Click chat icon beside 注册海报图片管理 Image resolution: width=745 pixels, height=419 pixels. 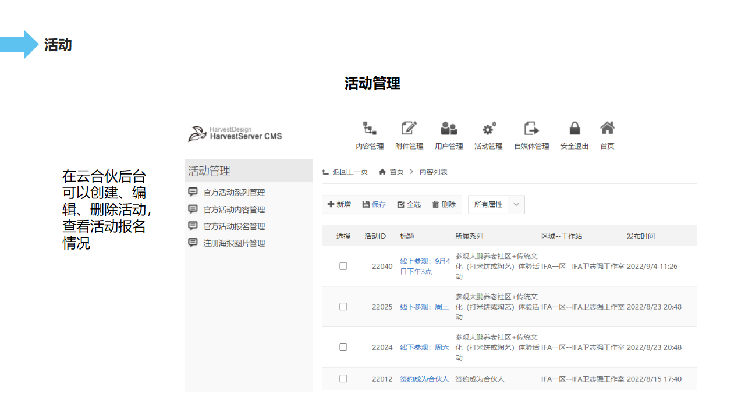(x=193, y=243)
